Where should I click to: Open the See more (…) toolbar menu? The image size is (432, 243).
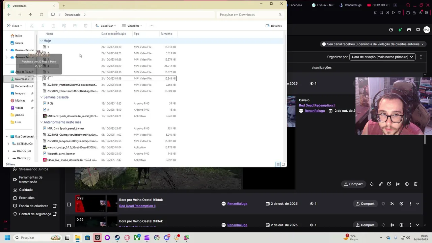pyautogui.click(x=151, y=26)
